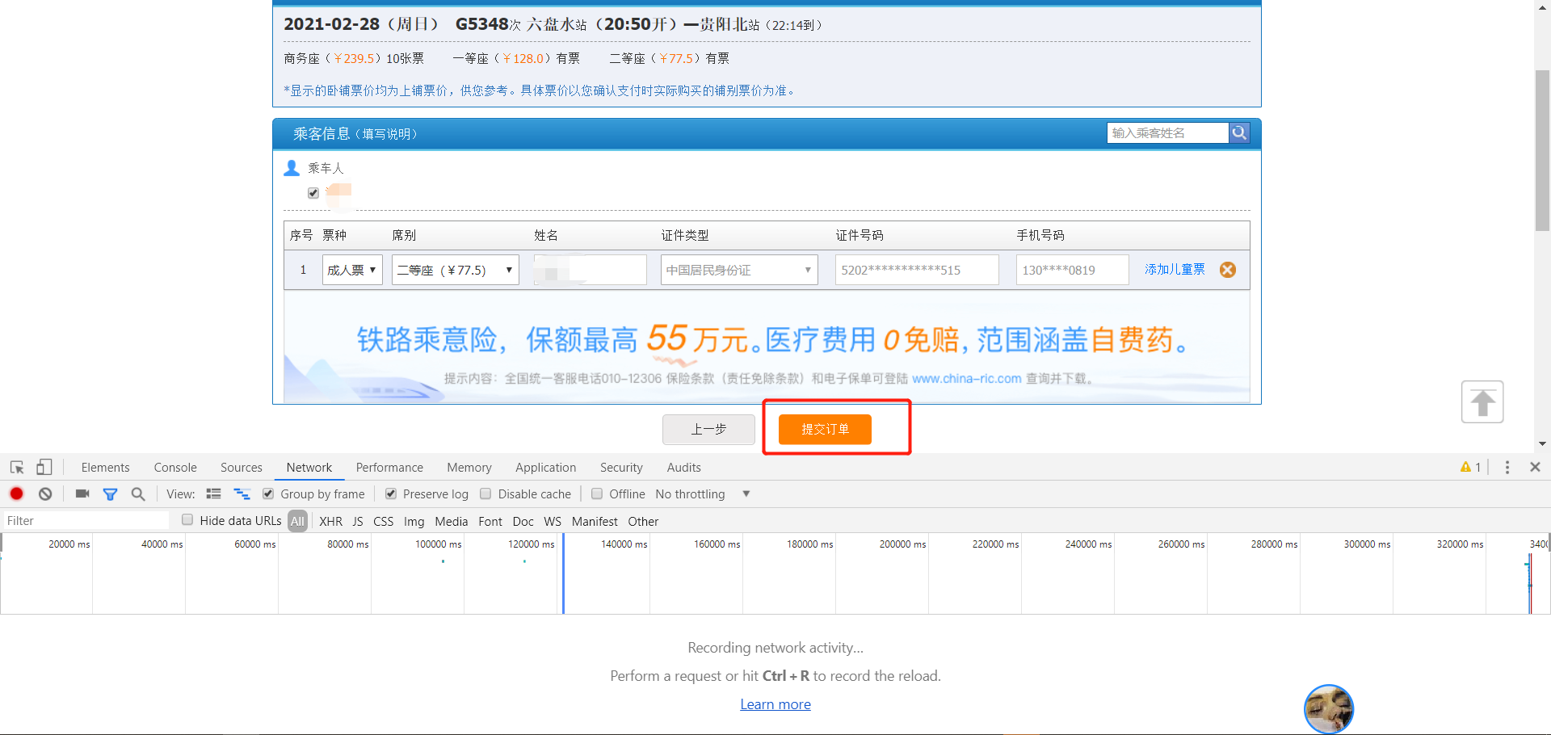Enable the Offline checkbox
The height and width of the screenshot is (735, 1551).
tap(597, 493)
